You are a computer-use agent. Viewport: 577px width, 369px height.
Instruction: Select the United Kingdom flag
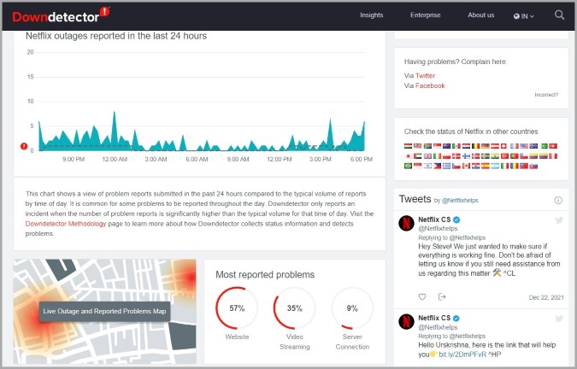click(x=427, y=156)
